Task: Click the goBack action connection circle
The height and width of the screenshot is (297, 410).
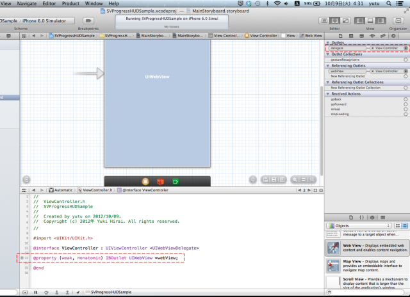Action: [x=406, y=99]
